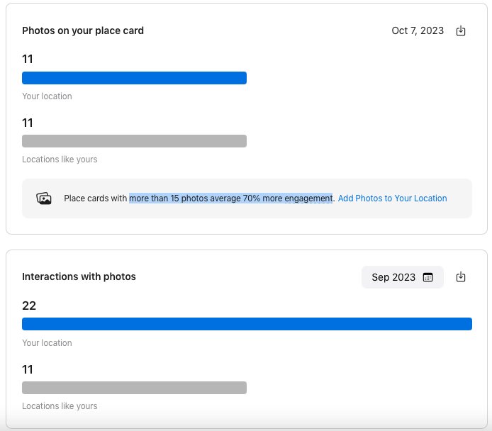
Task: Click Your location label in the place card section
Action: click(47, 96)
